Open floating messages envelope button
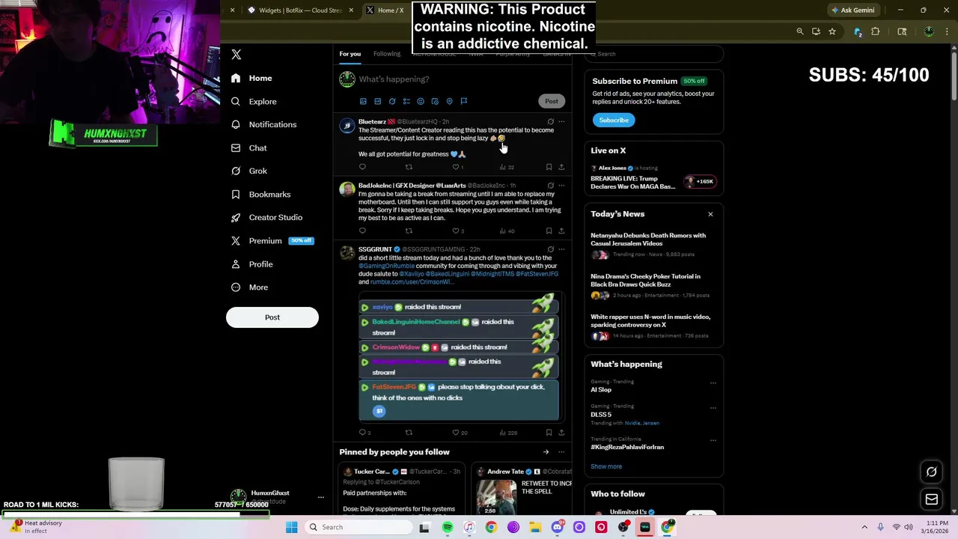 pos(932,499)
